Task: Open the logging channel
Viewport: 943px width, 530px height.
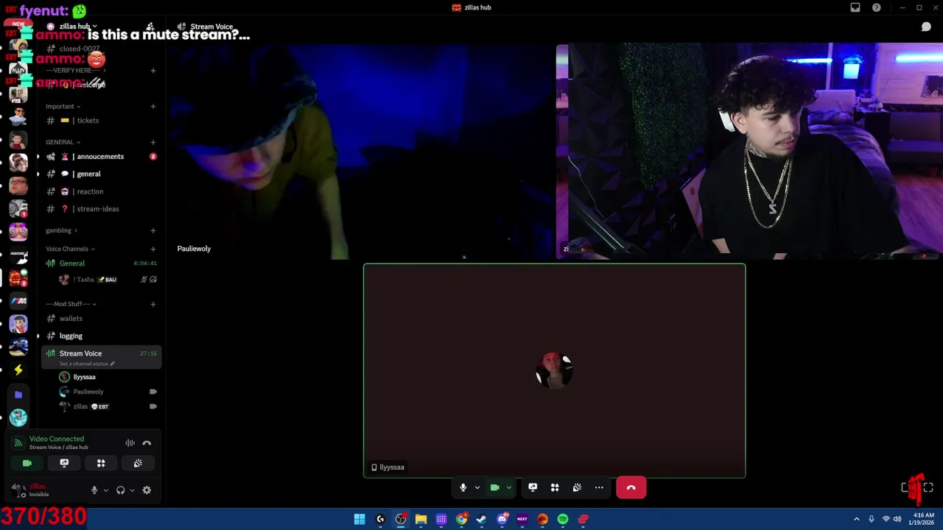Action: (101, 336)
